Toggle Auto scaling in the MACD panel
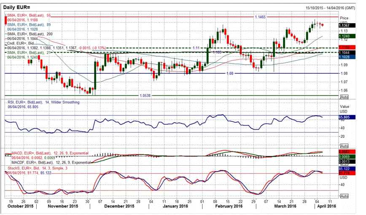The image size is (366, 215). [344, 163]
